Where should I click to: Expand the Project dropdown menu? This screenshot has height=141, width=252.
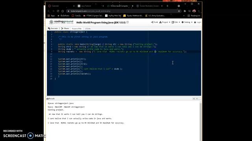pos(165,22)
